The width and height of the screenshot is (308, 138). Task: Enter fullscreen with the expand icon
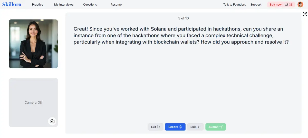[x=305, y=14]
